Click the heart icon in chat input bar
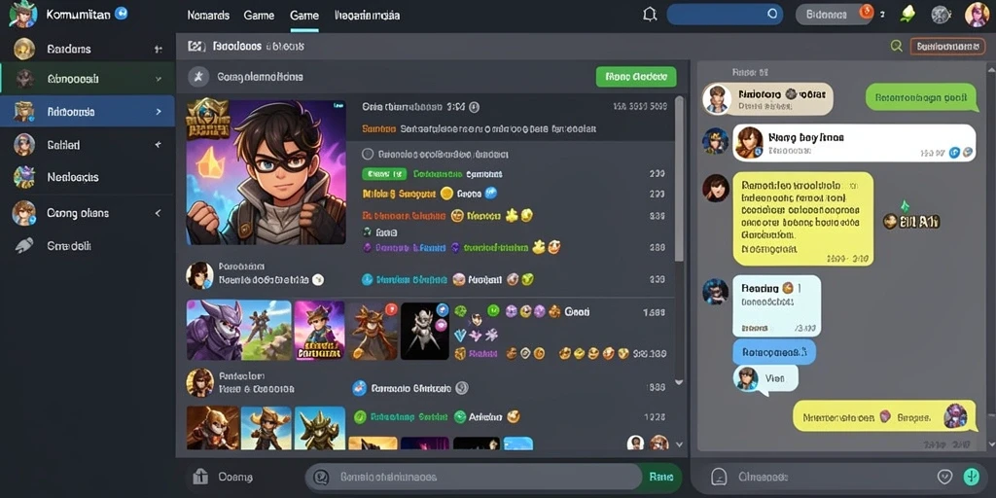Image resolution: width=996 pixels, height=498 pixels. click(945, 477)
